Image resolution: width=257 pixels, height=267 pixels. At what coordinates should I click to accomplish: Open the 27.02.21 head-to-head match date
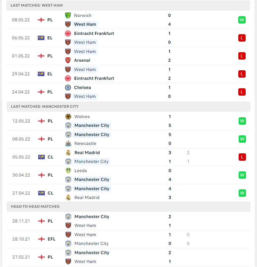tap(21, 257)
